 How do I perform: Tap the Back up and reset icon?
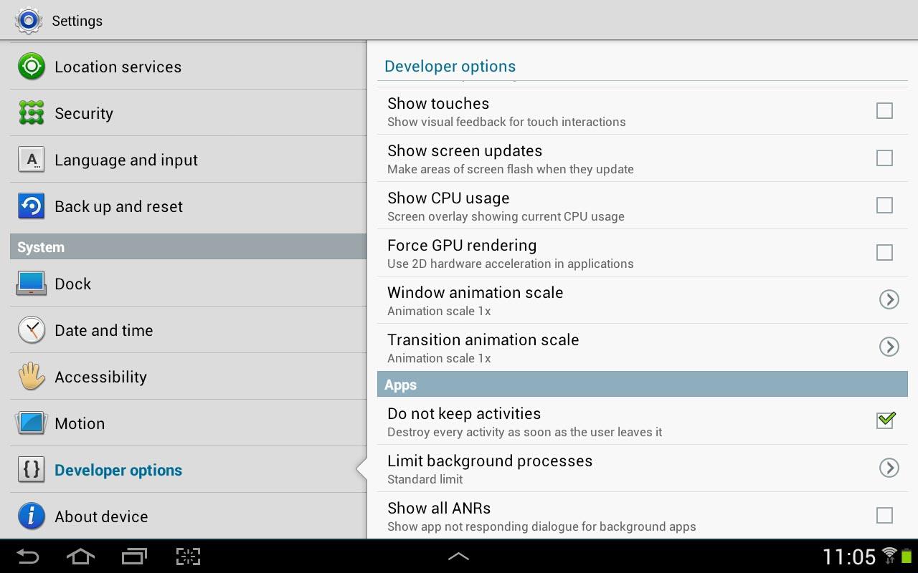[x=32, y=206]
